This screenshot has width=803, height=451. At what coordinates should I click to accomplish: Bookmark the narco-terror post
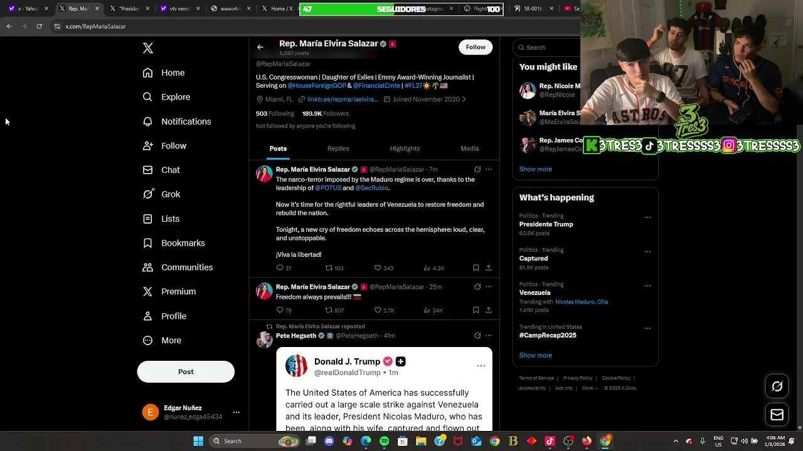click(476, 268)
